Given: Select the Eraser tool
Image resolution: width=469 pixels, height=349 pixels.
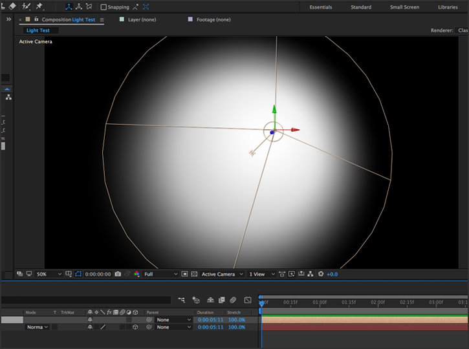Looking at the screenshot, I should pos(12,6).
